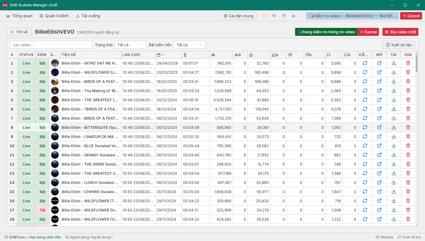Click the date cell 20/12/2024
The image size is (425, 241).
[x=167, y=100]
